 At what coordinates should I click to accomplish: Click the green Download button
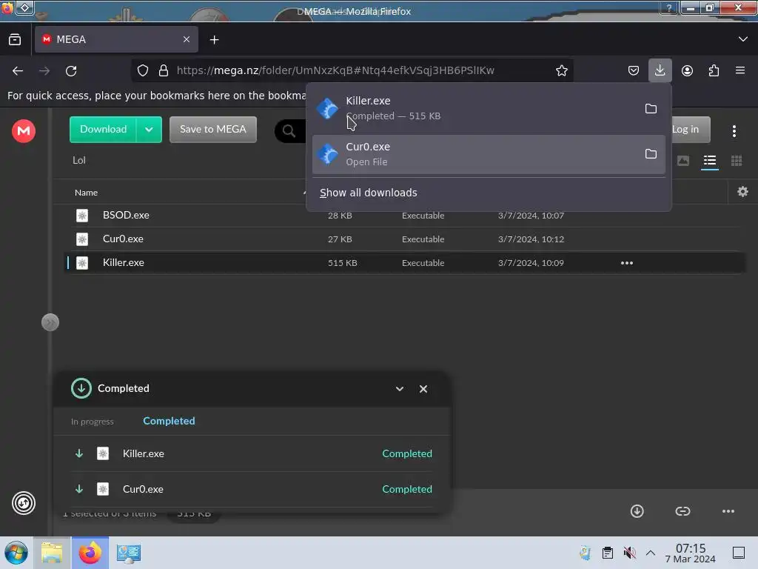(x=103, y=130)
